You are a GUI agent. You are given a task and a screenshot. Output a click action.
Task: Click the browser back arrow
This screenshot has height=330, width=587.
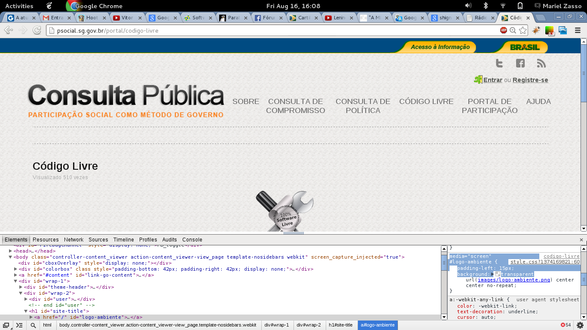click(x=9, y=31)
